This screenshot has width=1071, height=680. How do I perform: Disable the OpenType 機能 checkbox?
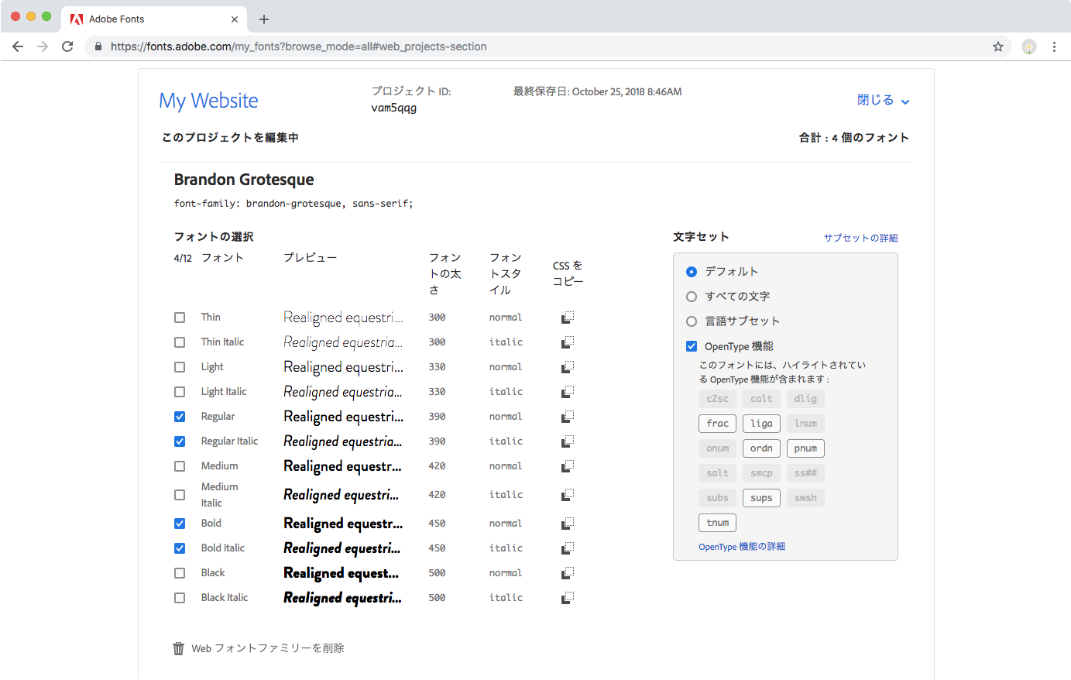pos(692,346)
